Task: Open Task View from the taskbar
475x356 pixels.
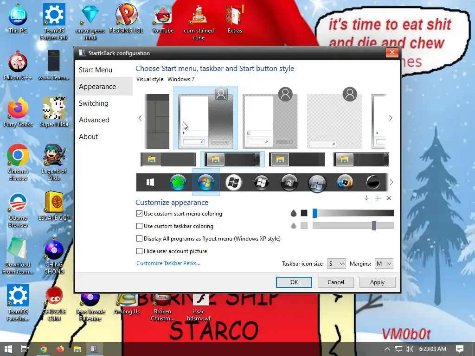Action: [25, 349]
